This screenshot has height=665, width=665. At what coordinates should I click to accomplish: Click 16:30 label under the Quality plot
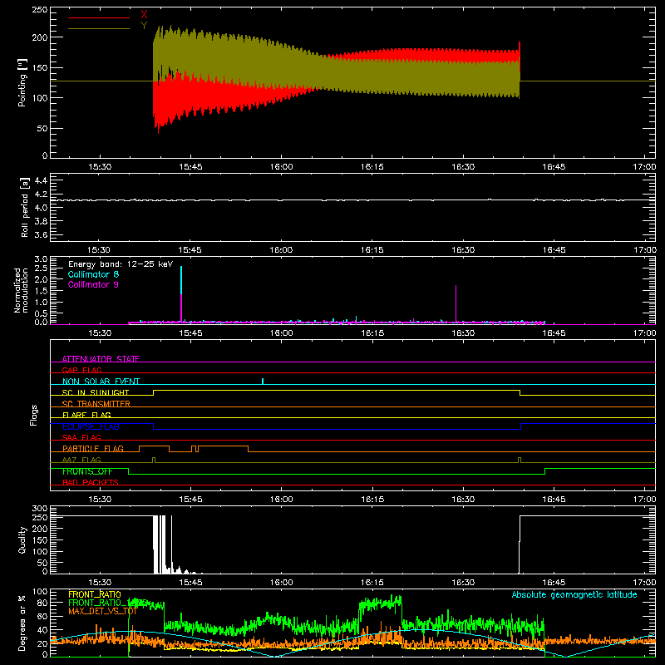[463, 583]
